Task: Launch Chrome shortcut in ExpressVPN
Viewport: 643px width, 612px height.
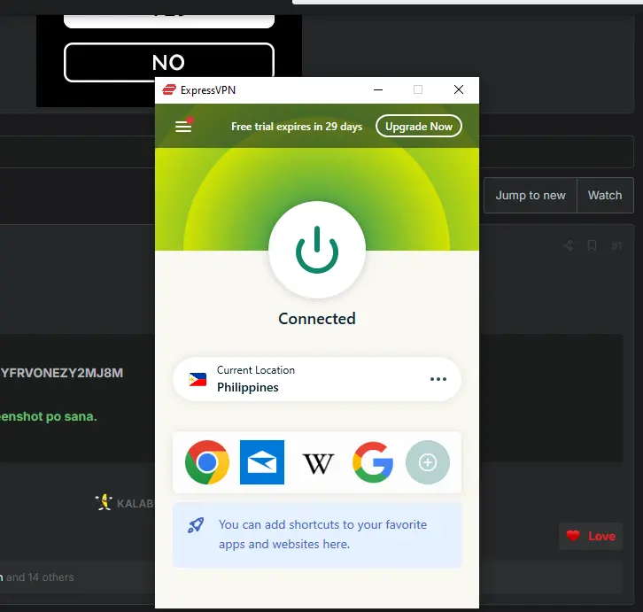Action: click(x=207, y=462)
